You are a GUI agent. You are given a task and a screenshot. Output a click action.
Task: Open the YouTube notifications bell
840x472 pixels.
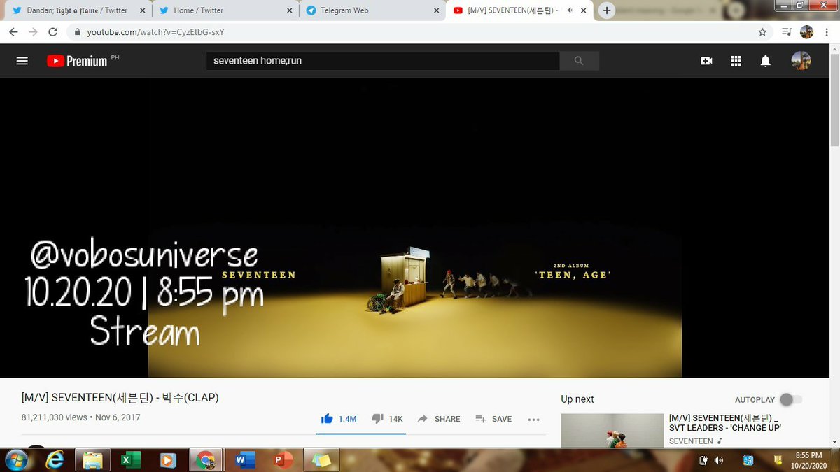[766, 61]
